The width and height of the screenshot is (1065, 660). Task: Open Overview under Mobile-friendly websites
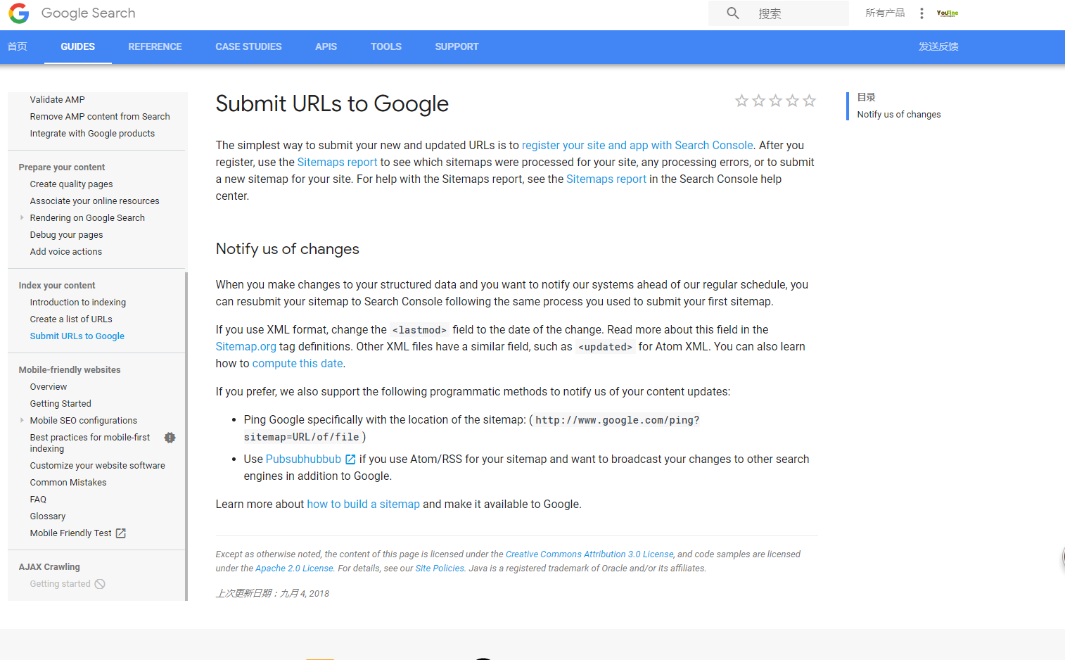[49, 387]
